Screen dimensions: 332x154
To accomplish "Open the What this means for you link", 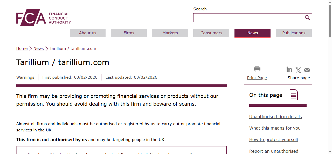I will click(275, 128).
